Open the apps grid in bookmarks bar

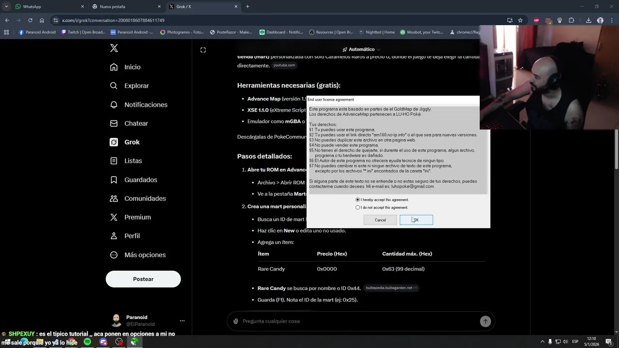(6, 32)
